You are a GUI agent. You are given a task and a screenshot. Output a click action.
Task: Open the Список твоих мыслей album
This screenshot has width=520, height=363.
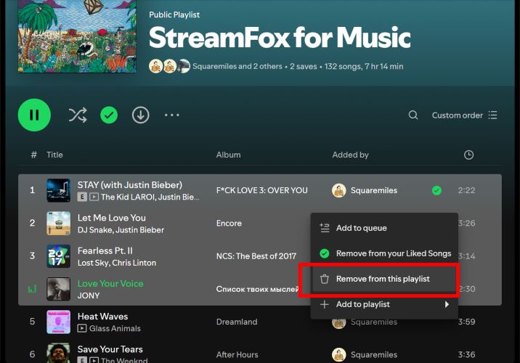click(258, 289)
